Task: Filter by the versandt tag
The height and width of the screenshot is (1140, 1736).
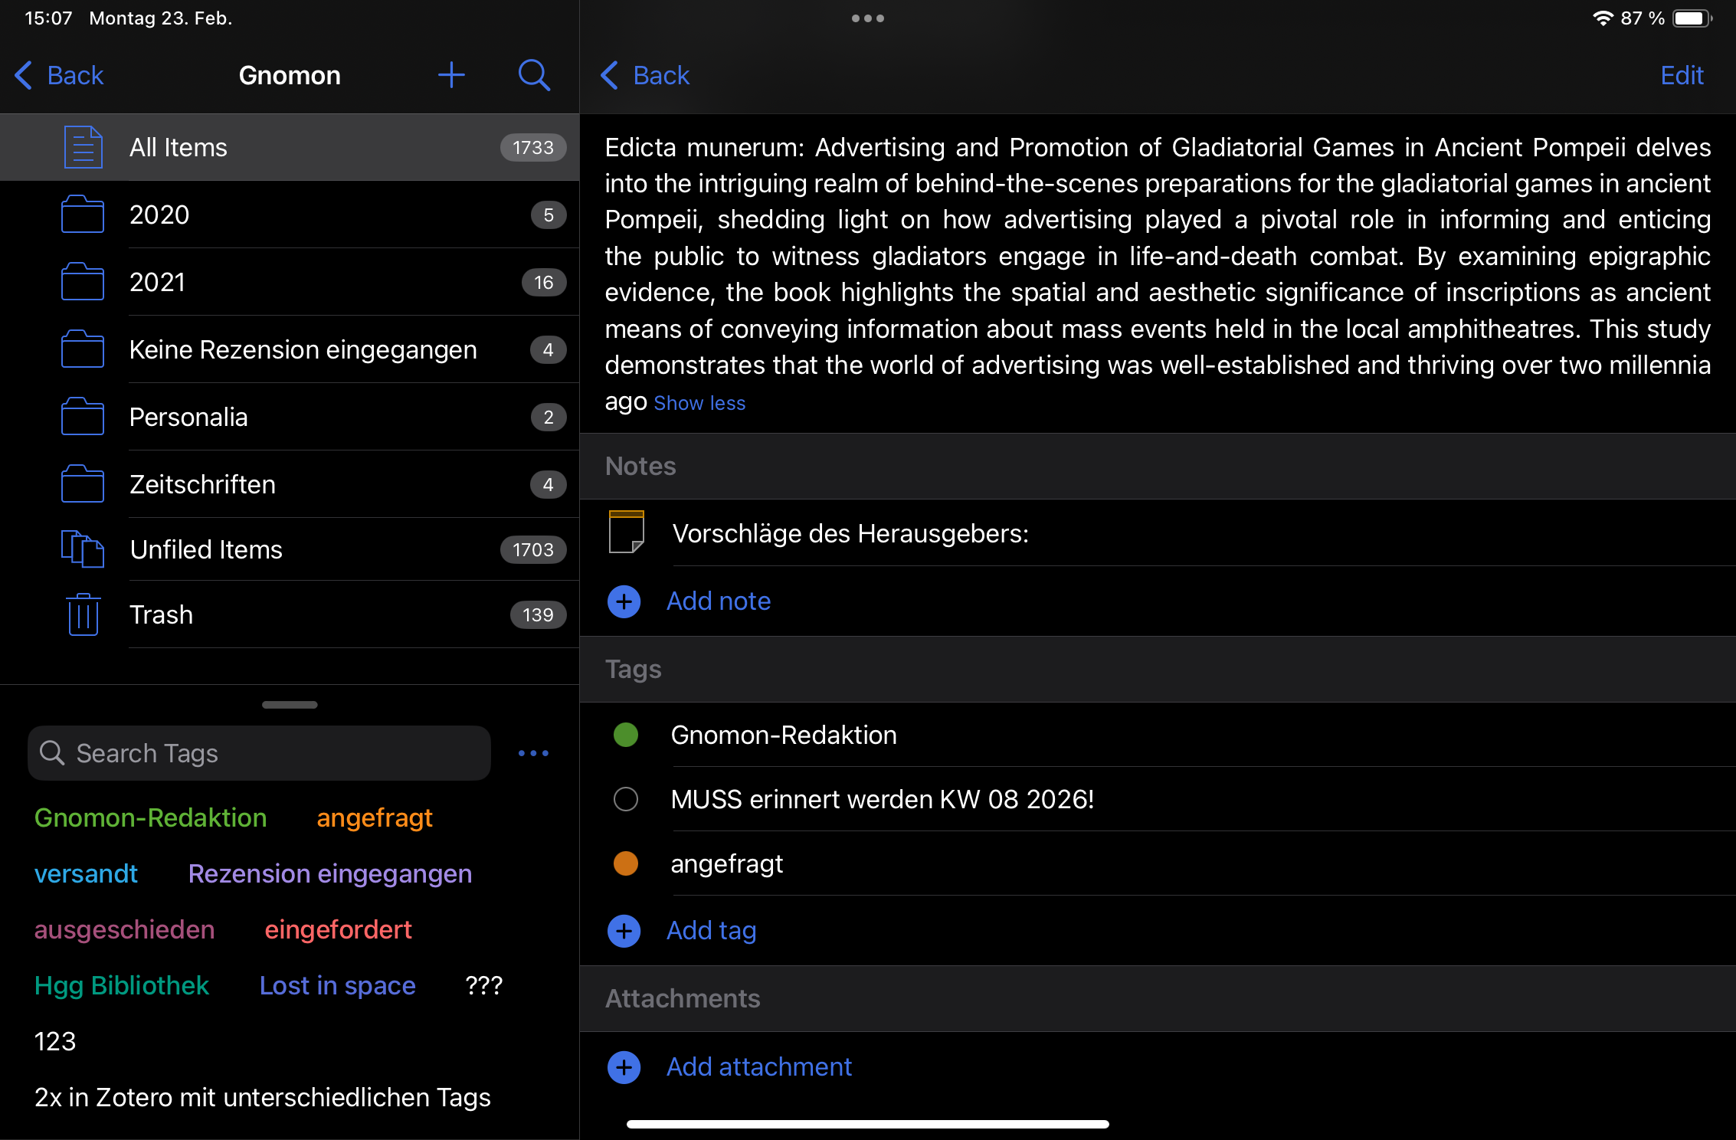Action: coord(86,873)
